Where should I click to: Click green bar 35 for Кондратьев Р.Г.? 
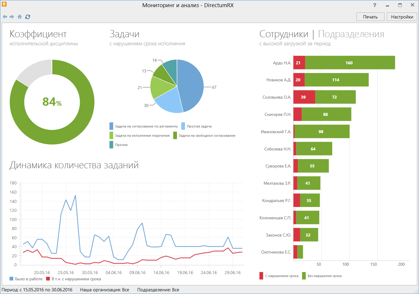tap(310, 200)
